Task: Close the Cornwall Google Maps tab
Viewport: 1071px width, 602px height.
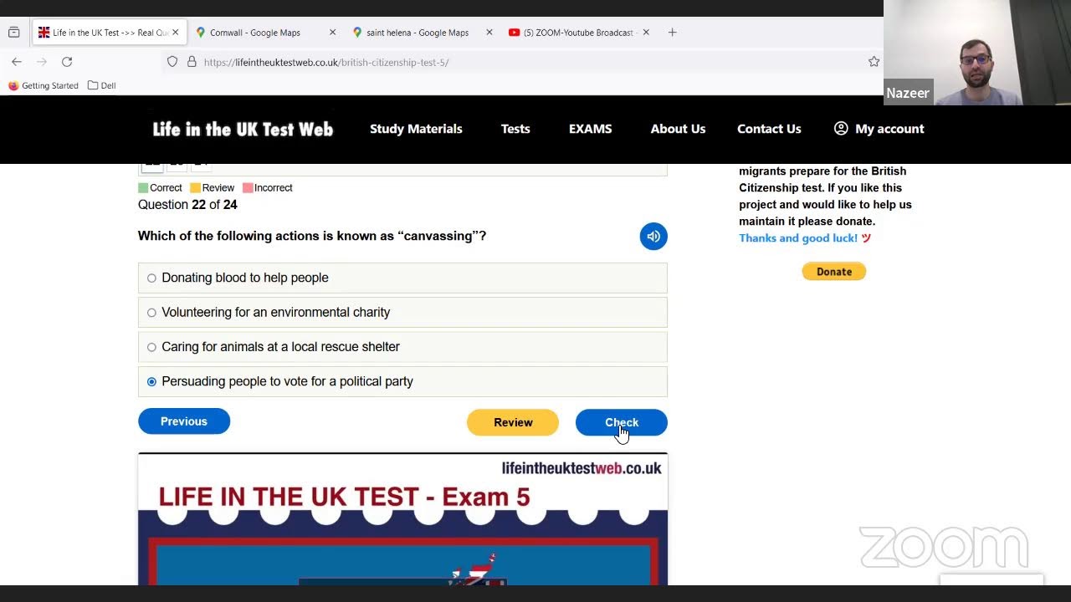Action: tap(332, 33)
